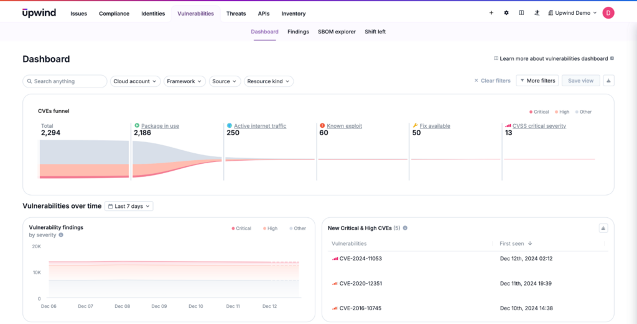Click the plus icon in top bar

491,13
